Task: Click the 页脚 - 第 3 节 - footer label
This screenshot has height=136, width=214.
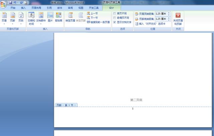Action: (66, 105)
